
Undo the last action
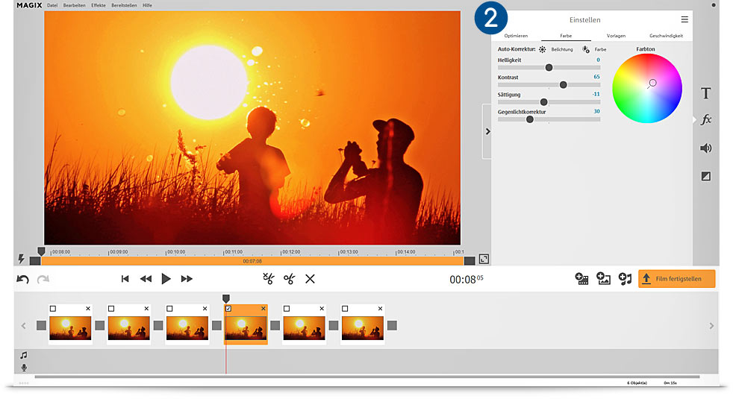[x=22, y=279]
